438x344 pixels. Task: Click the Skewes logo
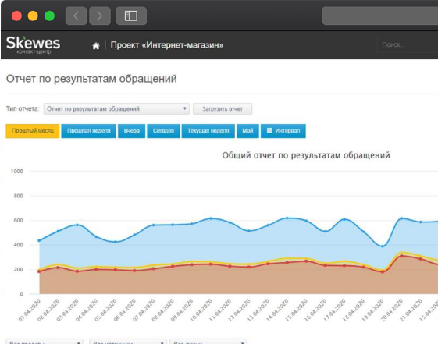pyautogui.click(x=34, y=44)
